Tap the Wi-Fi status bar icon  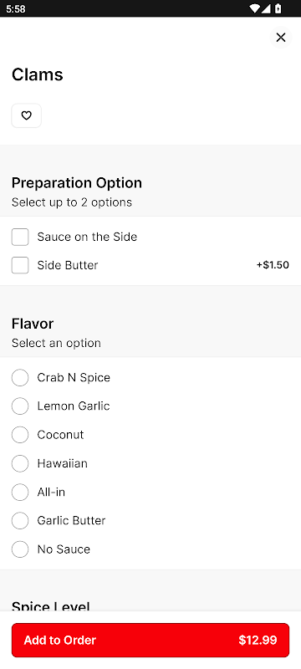click(255, 8)
